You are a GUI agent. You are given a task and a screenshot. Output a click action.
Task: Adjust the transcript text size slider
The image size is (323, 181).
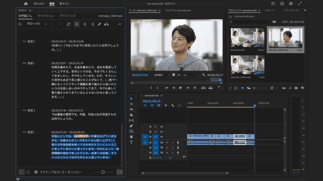tap(103, 172)
